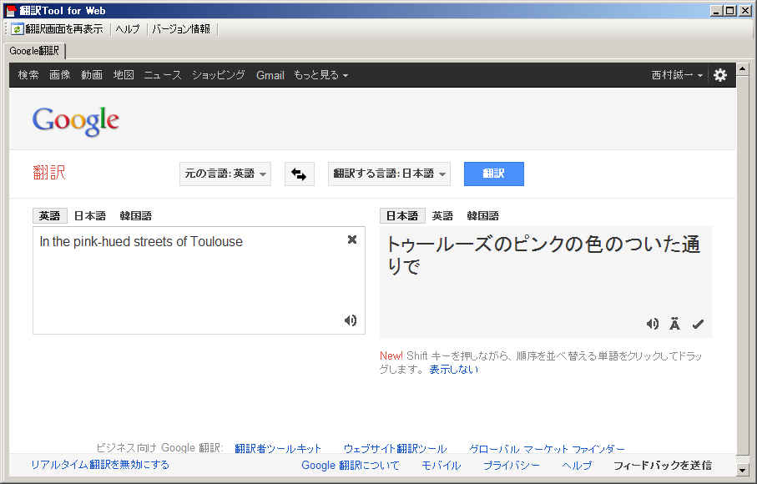Viewport: 757px width, 484px height.
Task: Listen to the Japanese translation audio
Action: coord(652,324)
